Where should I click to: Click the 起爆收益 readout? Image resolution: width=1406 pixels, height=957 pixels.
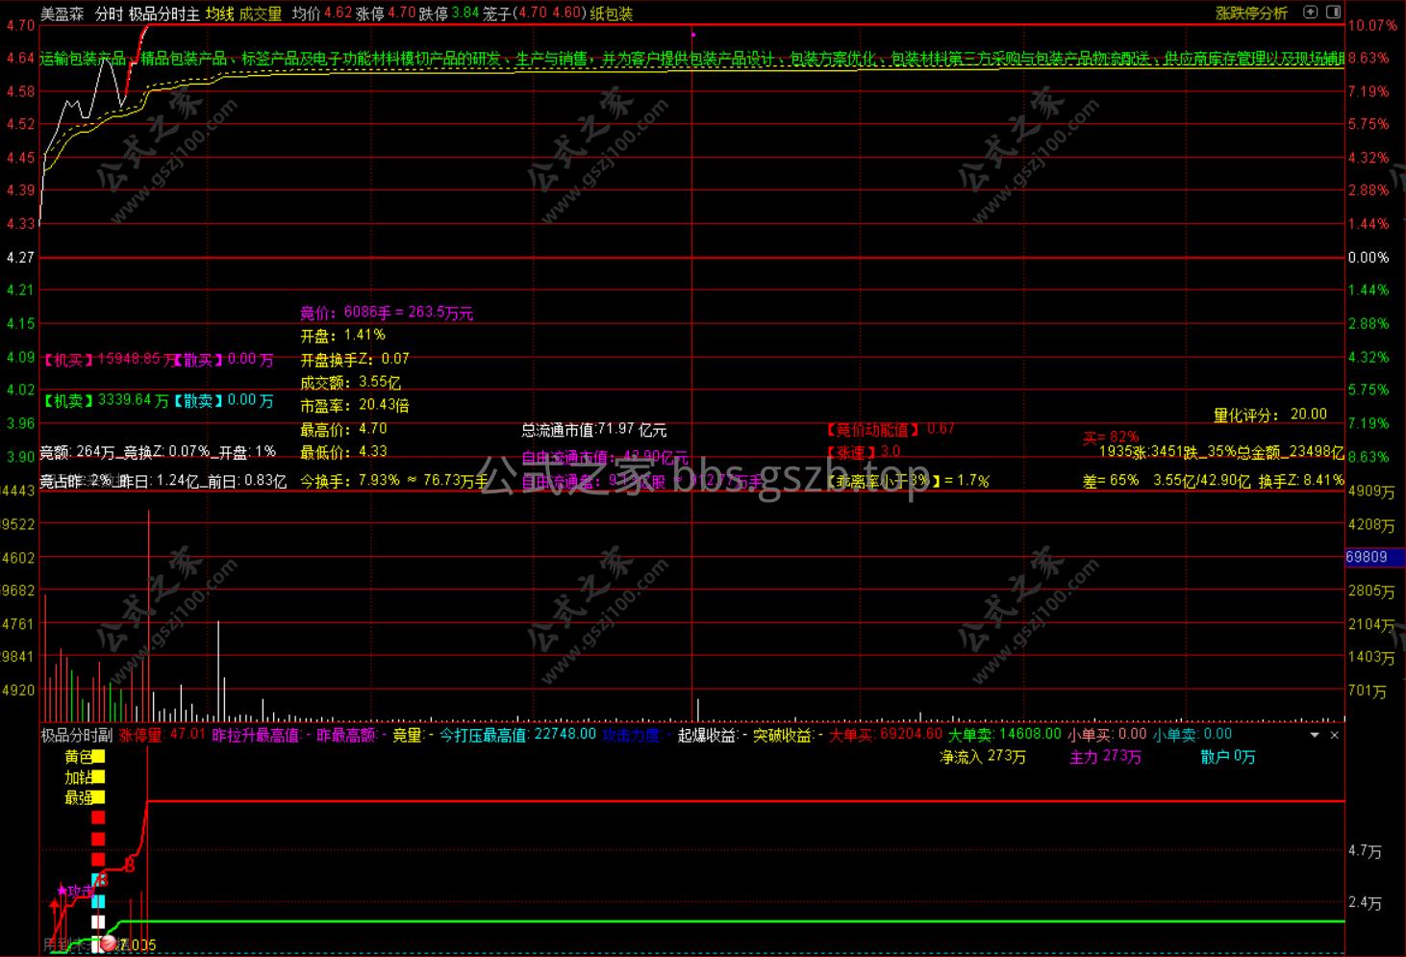[x=712, y=735]
